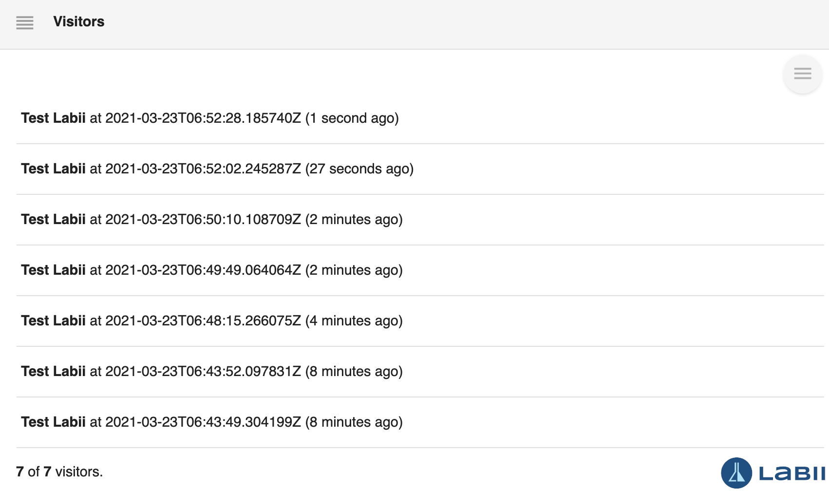Click the Test Labii name in the top row

point(53,118)
